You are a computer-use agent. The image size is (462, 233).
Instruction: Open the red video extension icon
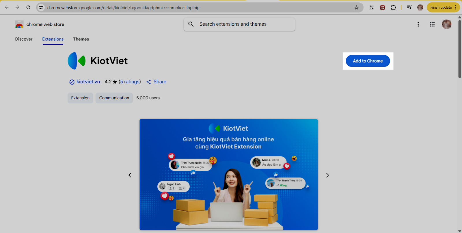tap(382, 7)
